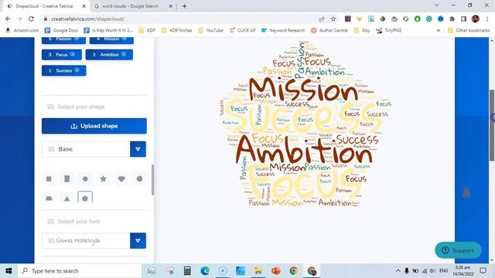Open File Explorer from the taskbar
Image resolution: width=495 pixels, height=278 pixels.
pyautogui.click(x=258, y=271)
